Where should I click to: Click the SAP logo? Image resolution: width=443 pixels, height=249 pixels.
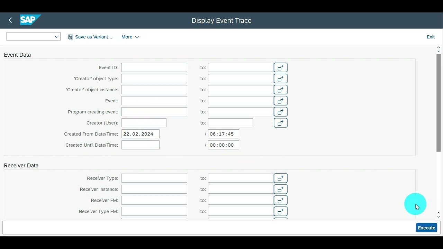point(30,20)
